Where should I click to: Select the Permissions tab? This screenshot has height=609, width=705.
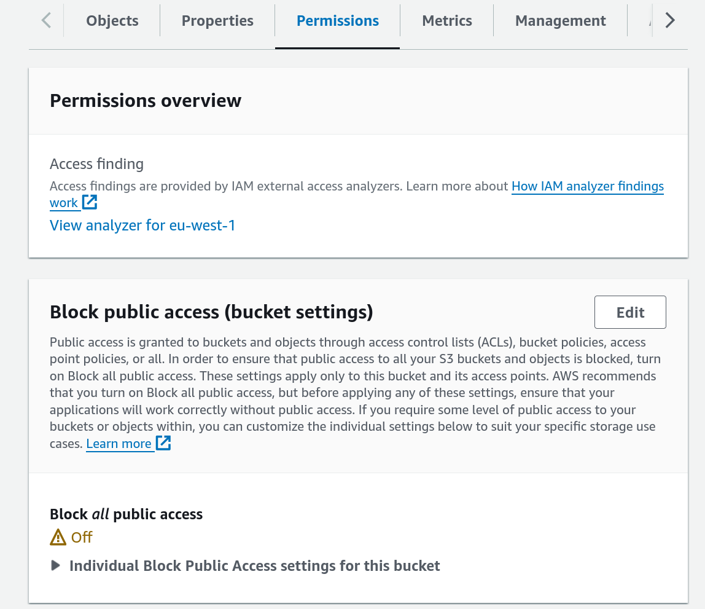click(337, 20)
